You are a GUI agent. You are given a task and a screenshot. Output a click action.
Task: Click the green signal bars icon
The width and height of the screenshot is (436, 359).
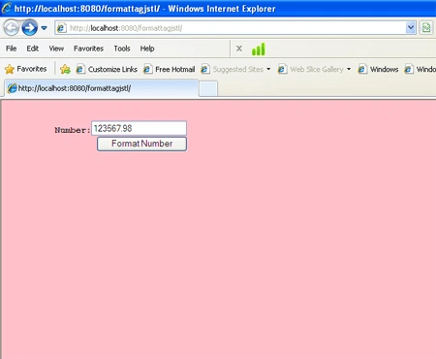(259, 49)
